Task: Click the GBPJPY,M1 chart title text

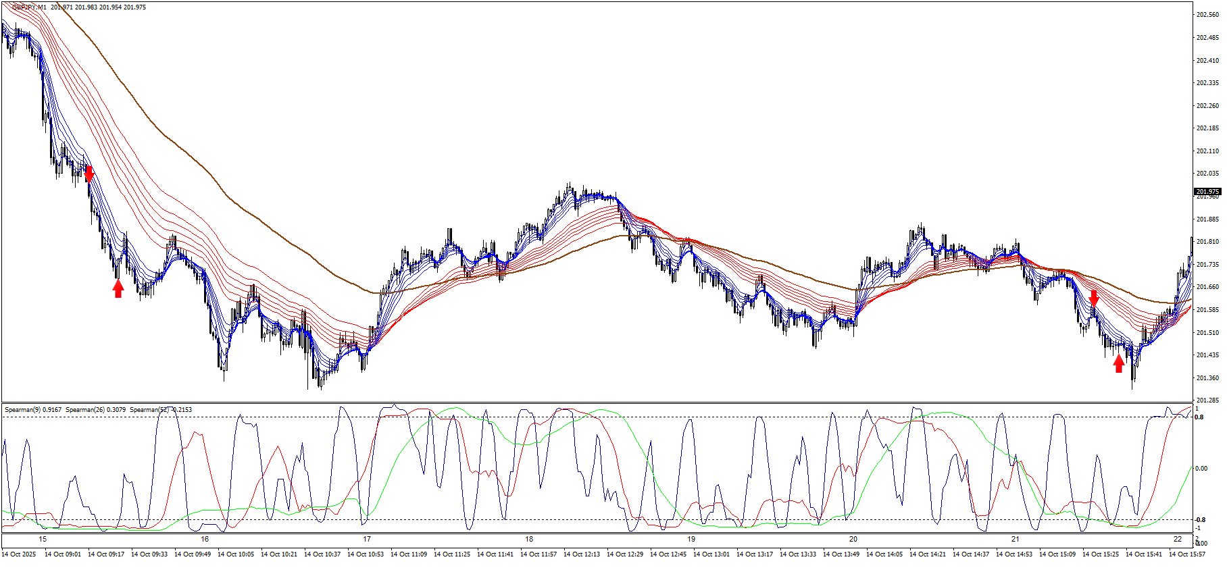Action: tap(30, 7)
